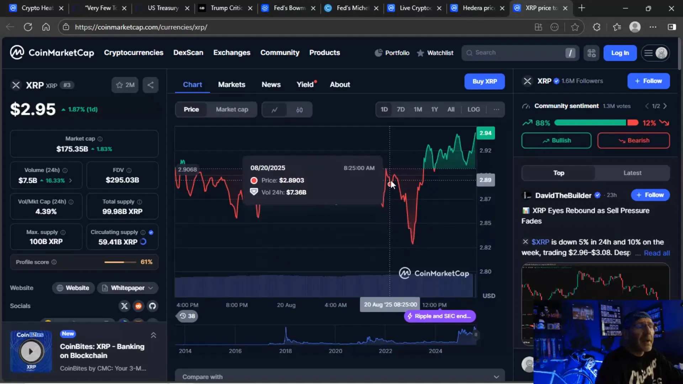Collapse the CoinBites card chevron
Screen dimensions: 683x384
pos(153,335)
